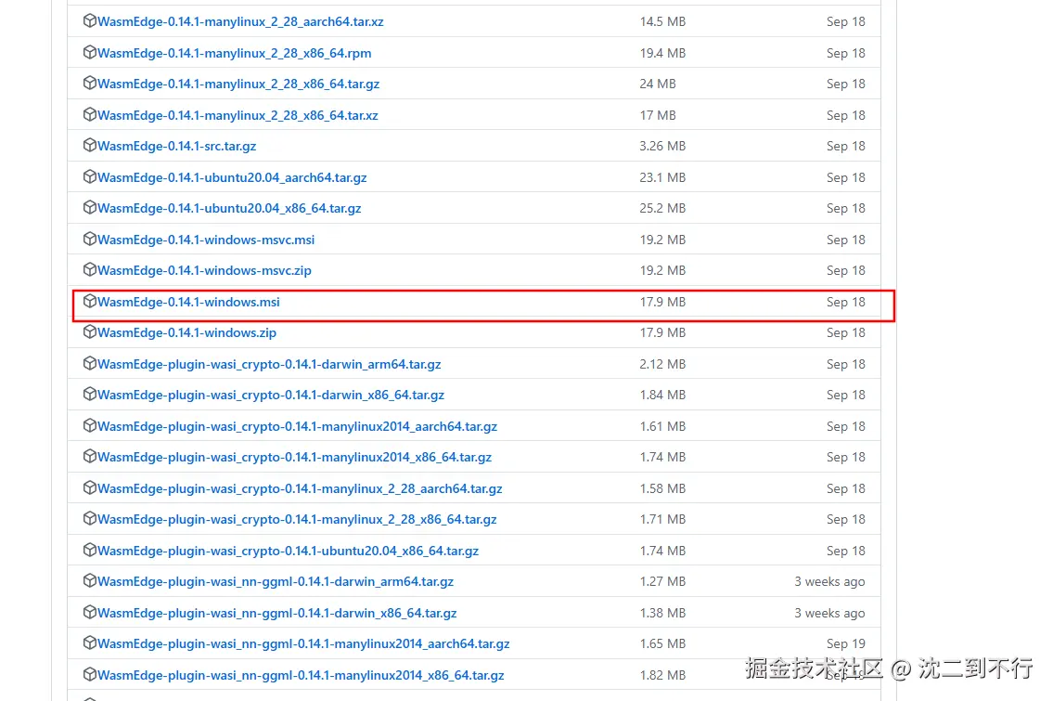Open wasi_crypto ubuntu20.04_x86_64.tar.gz plugin link

(289, 551)
